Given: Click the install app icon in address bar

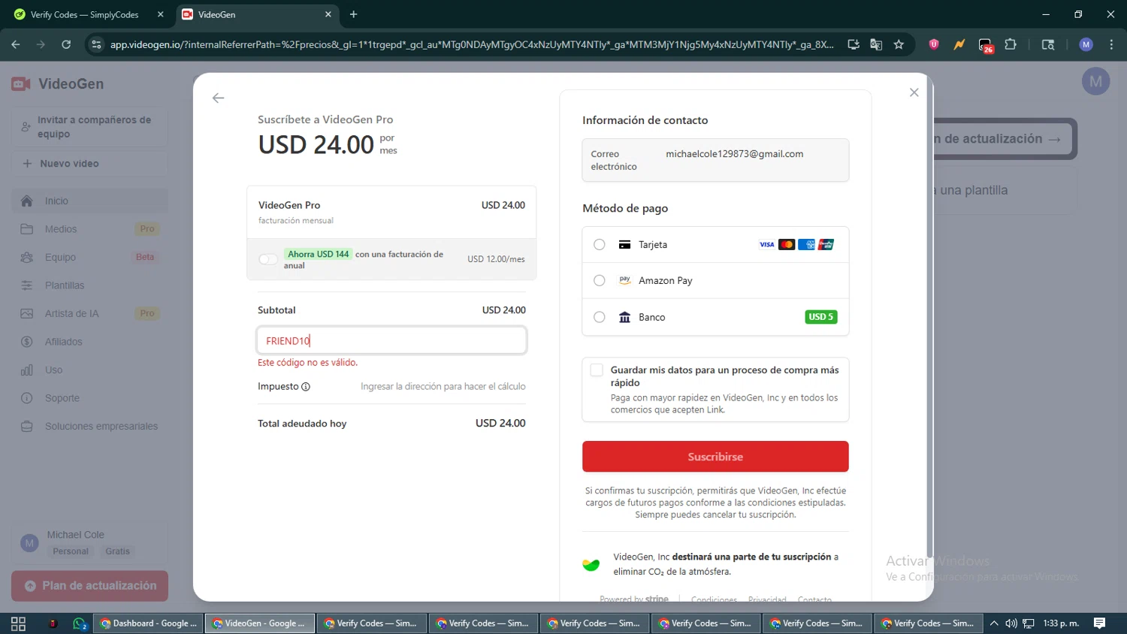Looking at the screenshot, I should point(854,44).
